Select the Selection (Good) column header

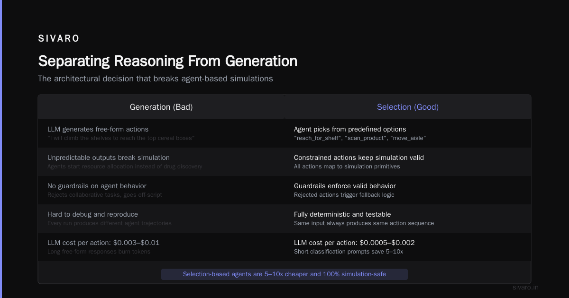click(408, 107)
